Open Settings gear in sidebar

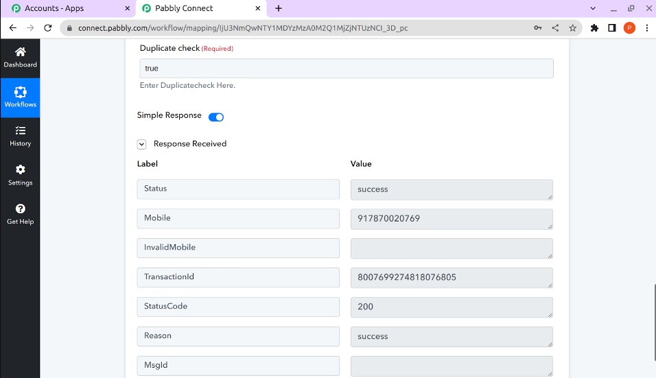(x=20, y=170)
